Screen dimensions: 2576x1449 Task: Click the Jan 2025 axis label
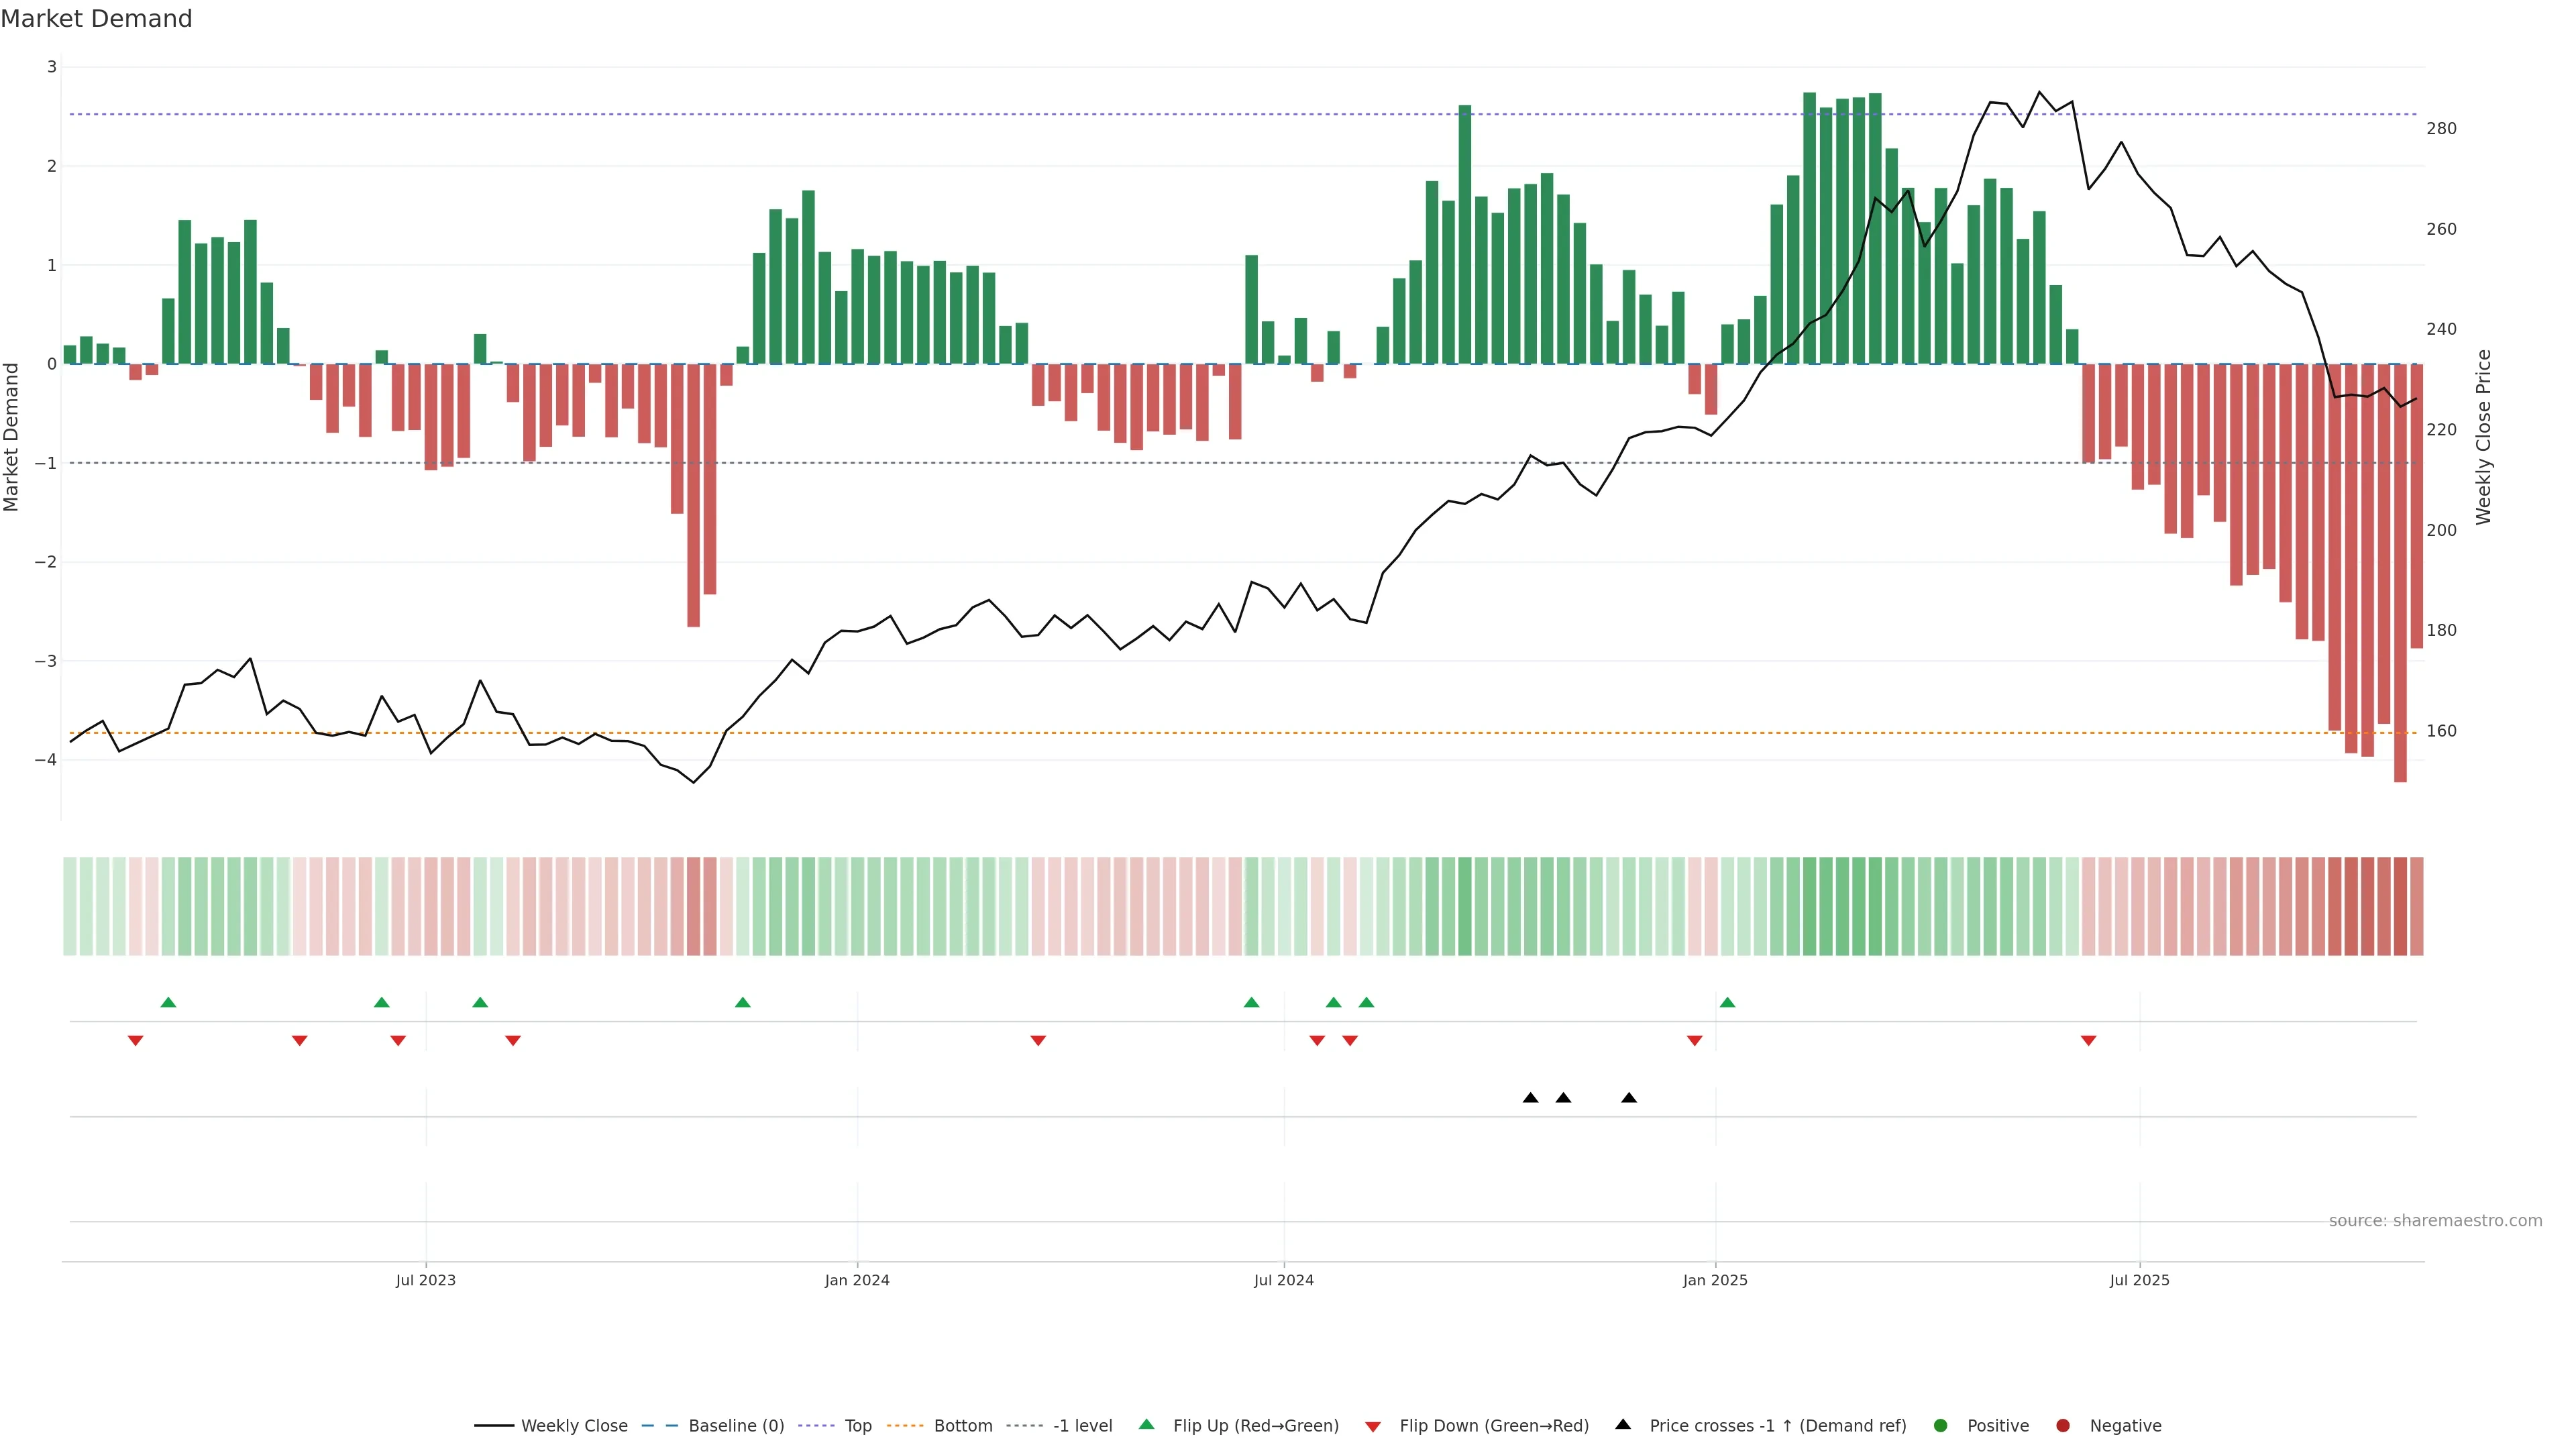(1715, 1280)
